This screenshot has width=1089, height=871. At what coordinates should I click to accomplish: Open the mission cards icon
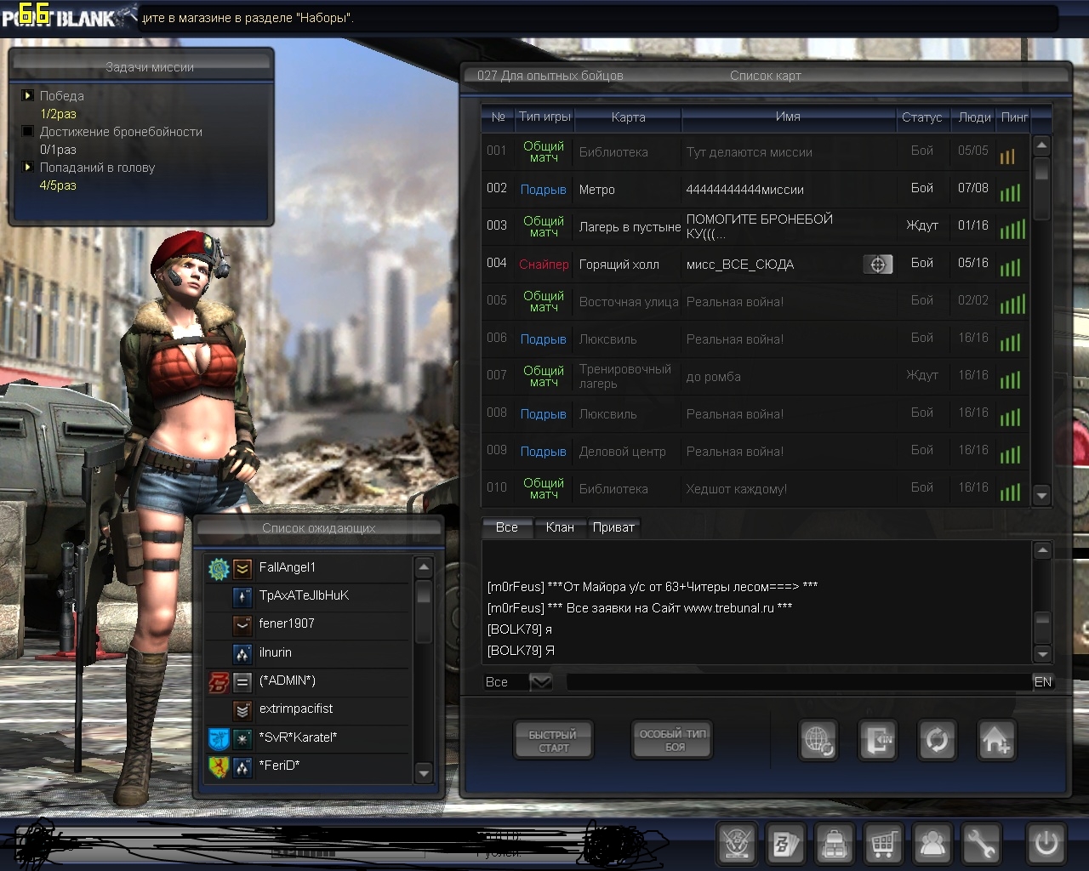coord(784,845)
